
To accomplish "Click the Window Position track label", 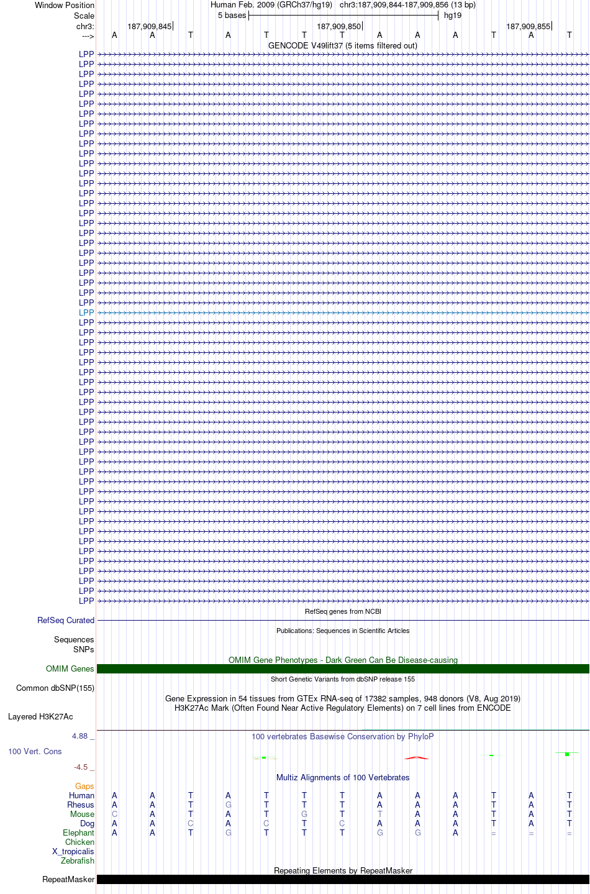I will click(x=65, y=5).
